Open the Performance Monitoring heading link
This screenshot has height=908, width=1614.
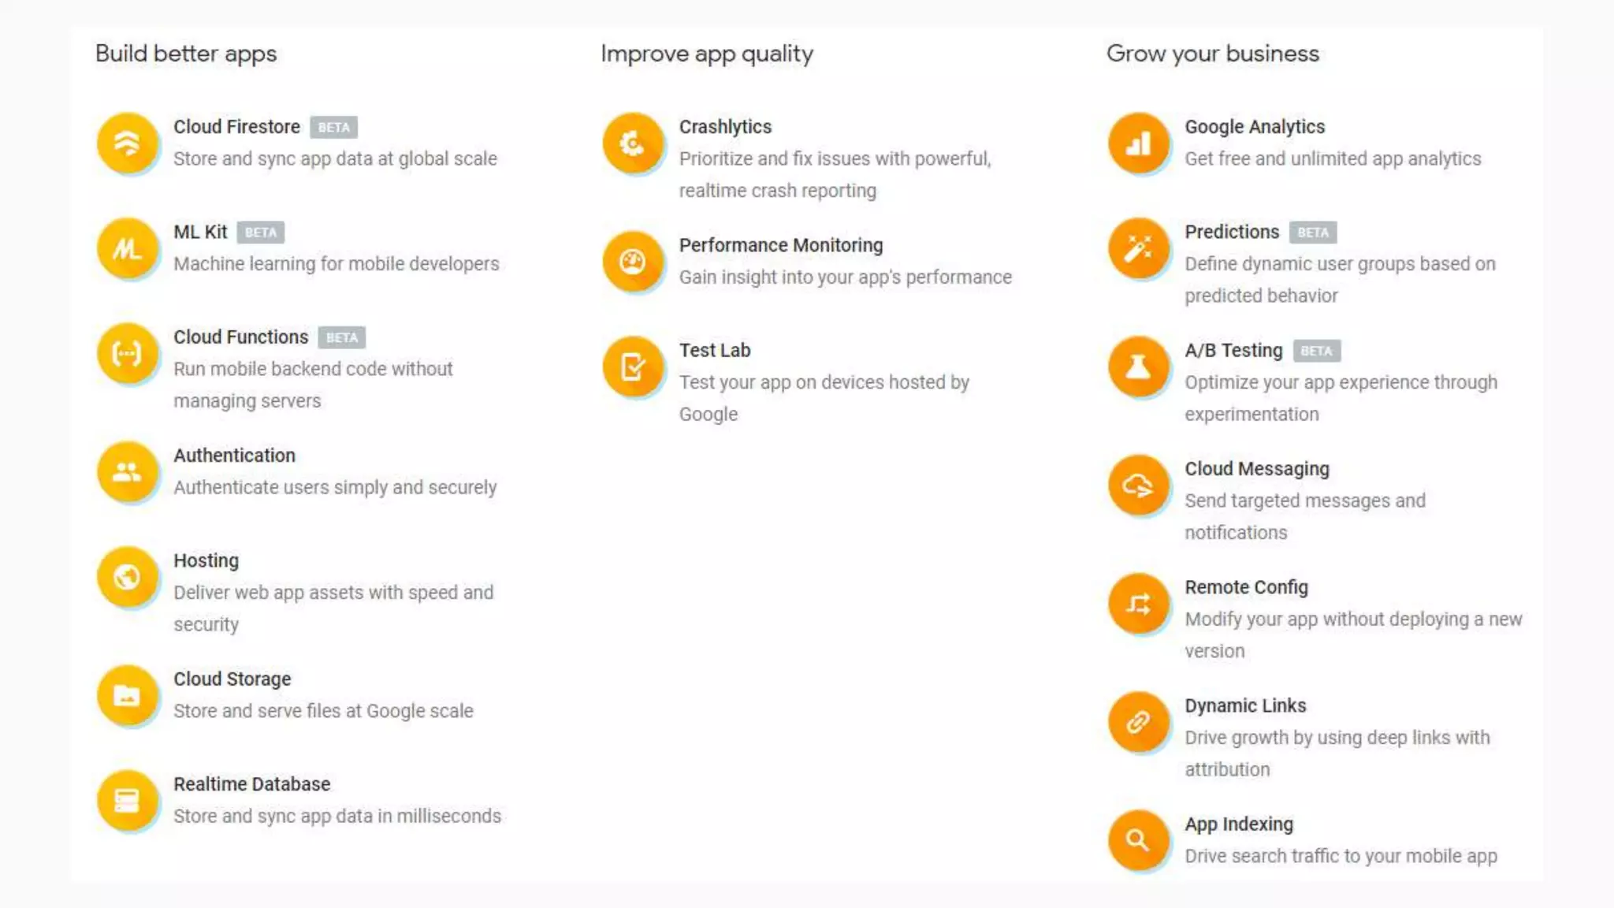(x=781, y=246)
